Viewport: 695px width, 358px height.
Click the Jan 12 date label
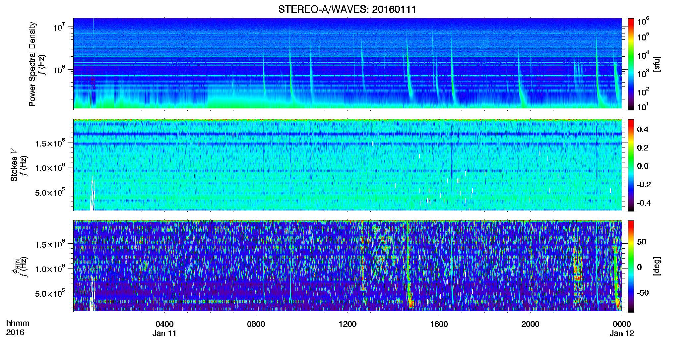[622, 333]
